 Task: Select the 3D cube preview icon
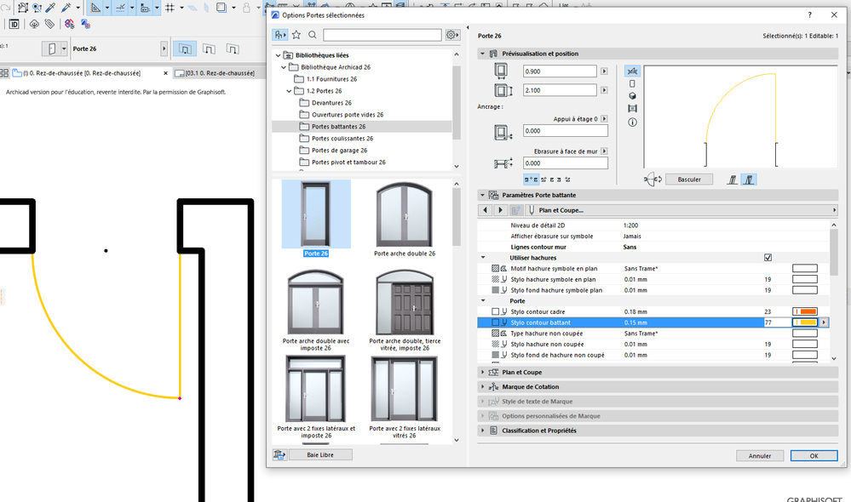tap(632, 96)
